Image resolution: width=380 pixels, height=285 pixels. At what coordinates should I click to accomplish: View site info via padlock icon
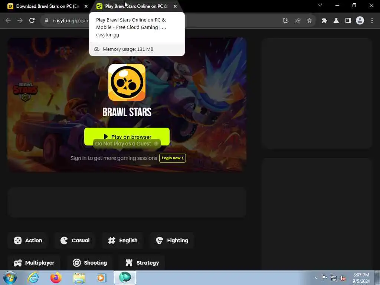(x=47, y=21)
